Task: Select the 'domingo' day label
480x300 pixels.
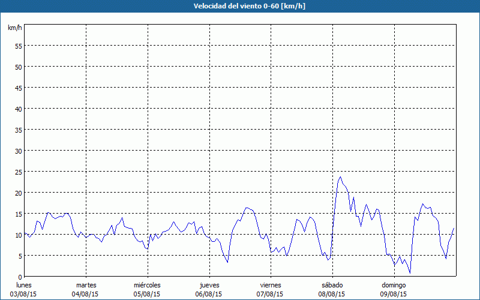Action: (394, 285)
